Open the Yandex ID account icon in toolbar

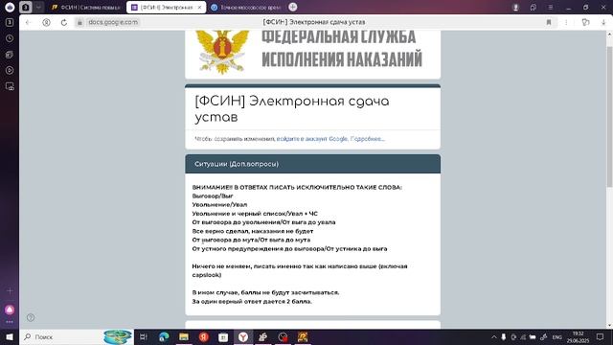tap(47, 22)
